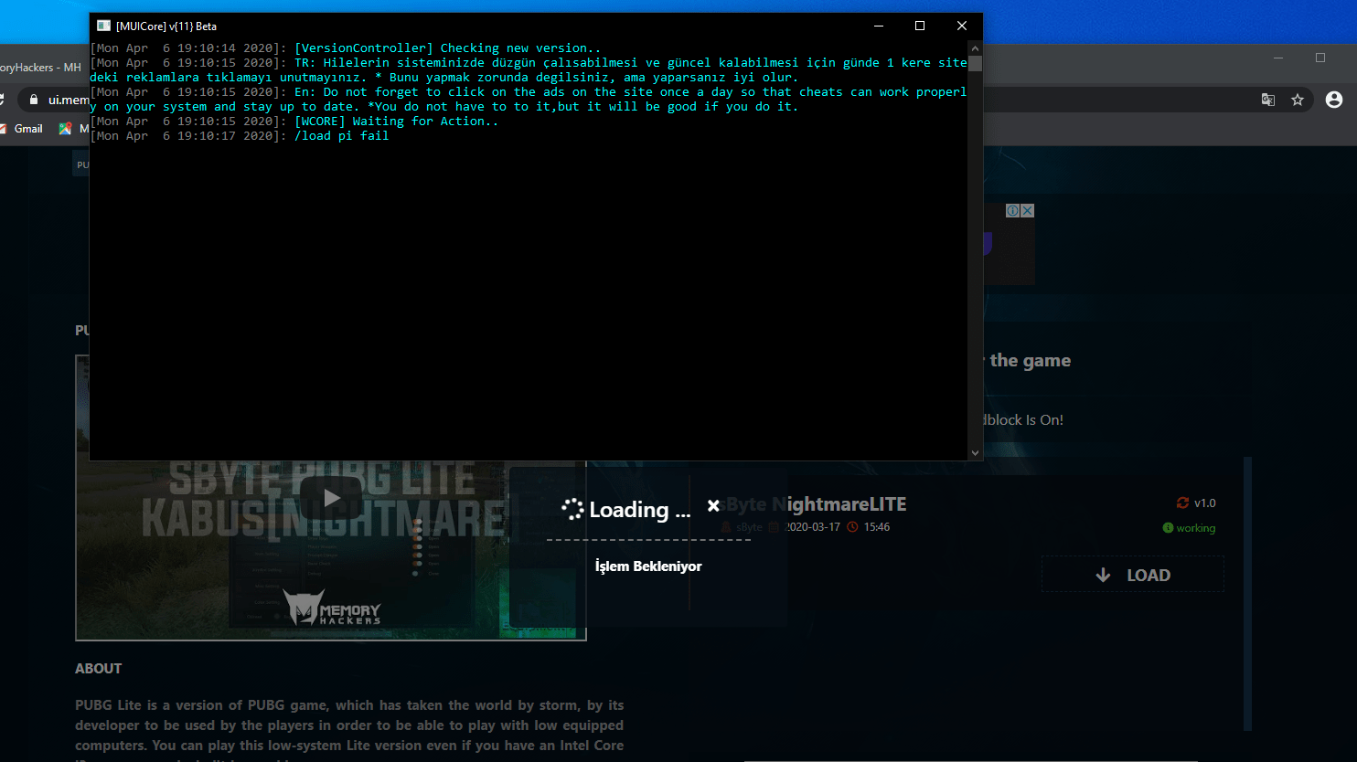Open the Chrome profile avatar icon
The image size is (1357, 762).
tap(1334, 100)
